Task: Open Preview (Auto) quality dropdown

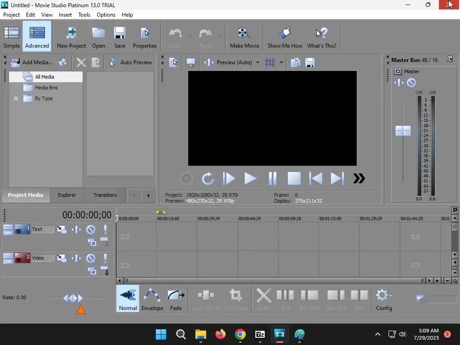Action: pyautogui.click(x=257, y=62)
